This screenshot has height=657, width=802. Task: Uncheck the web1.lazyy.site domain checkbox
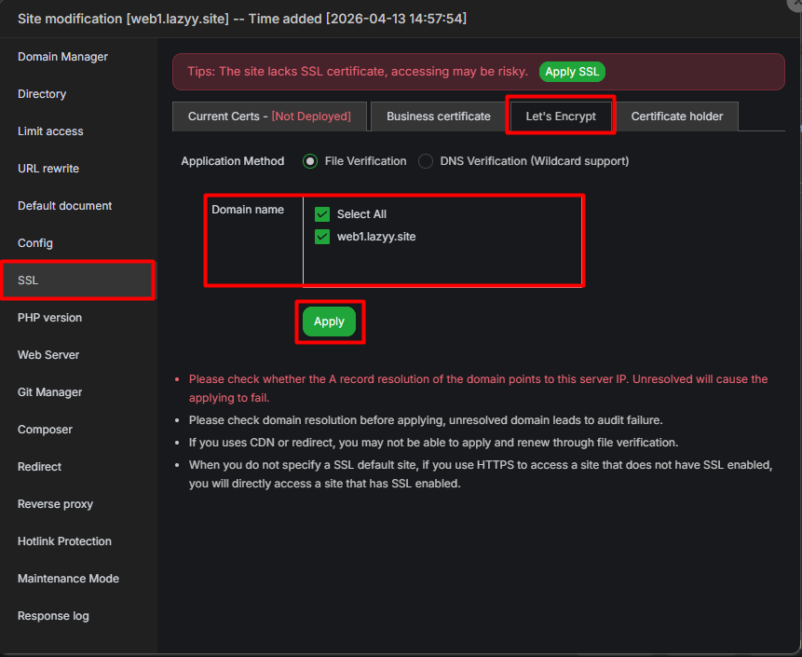pos(322,237)
